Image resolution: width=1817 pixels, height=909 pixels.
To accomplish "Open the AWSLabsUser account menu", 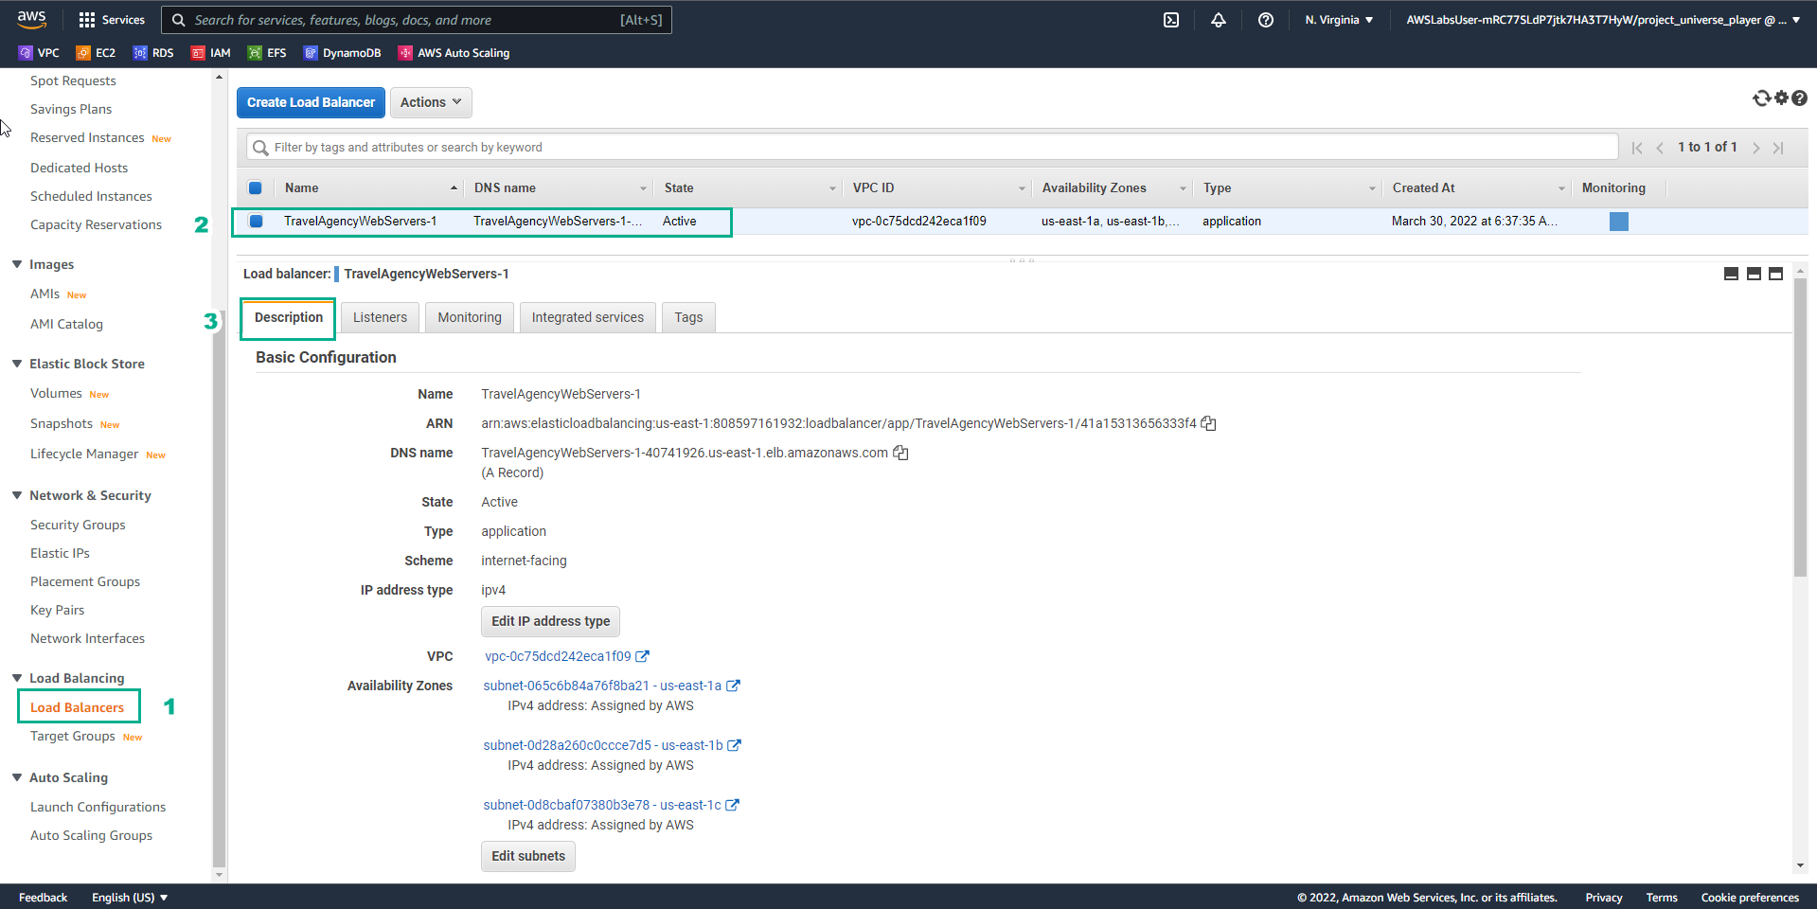I will [x=1603, y=20].
